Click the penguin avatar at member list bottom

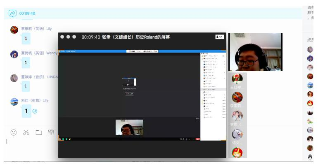[310, 157]
